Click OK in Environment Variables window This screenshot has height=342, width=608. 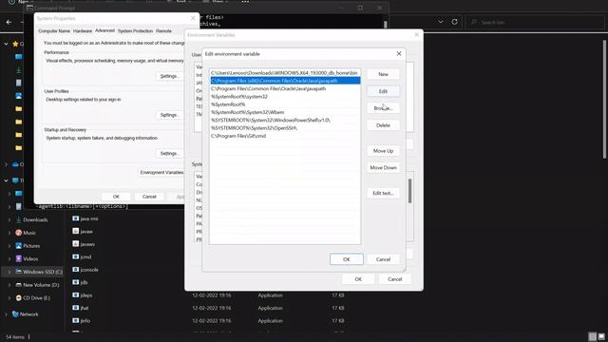pos(358,279)
